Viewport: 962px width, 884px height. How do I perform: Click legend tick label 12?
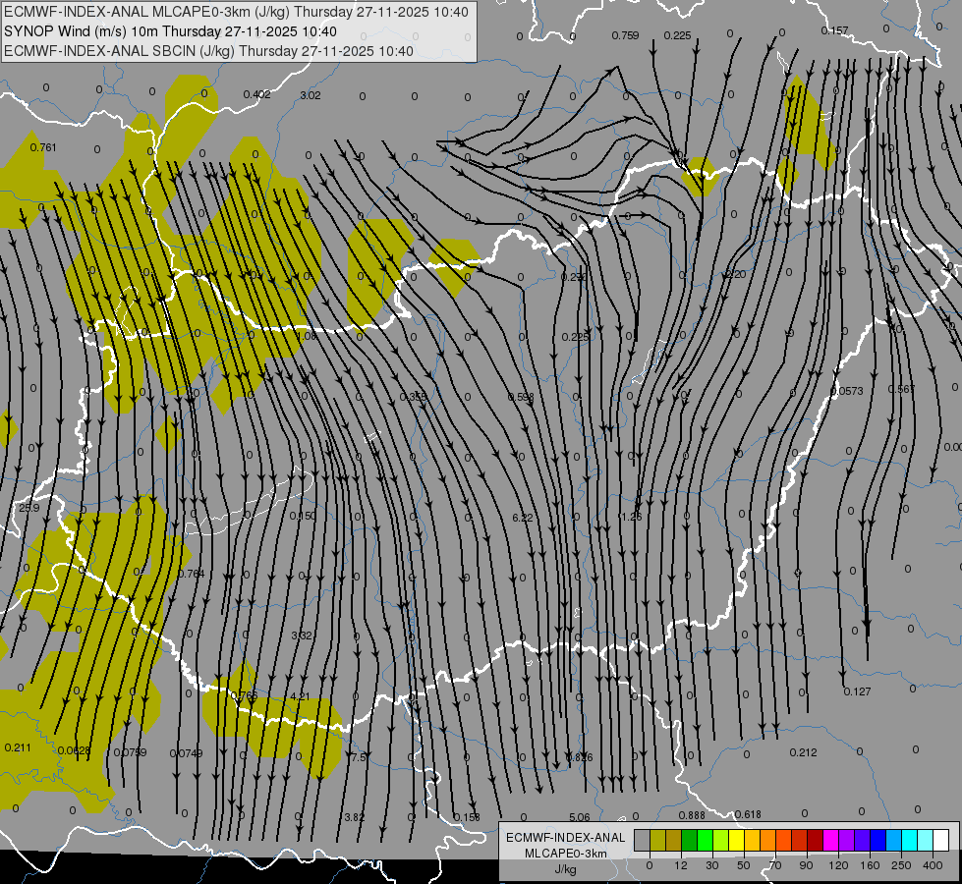680,865
